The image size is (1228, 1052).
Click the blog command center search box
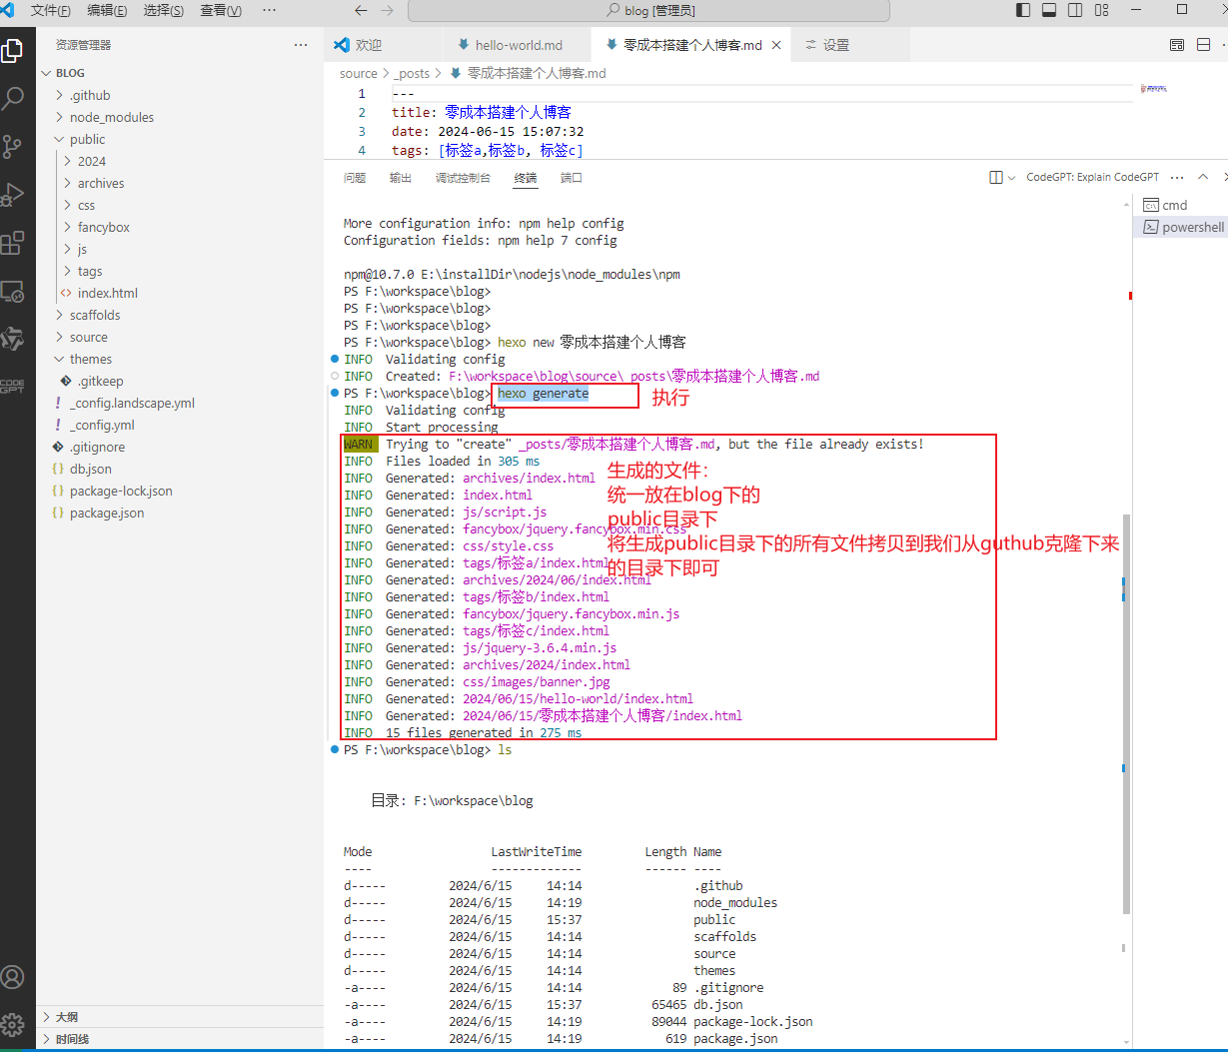pyautogui.click(x=648, y=10)
